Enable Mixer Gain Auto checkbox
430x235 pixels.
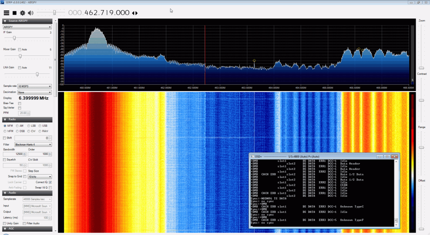click(x=19, y=50)
